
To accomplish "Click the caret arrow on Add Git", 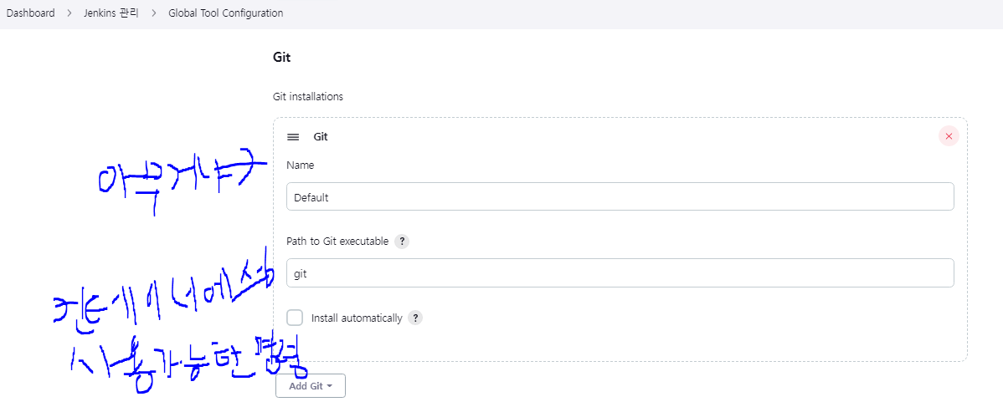I will coord(329,387).
